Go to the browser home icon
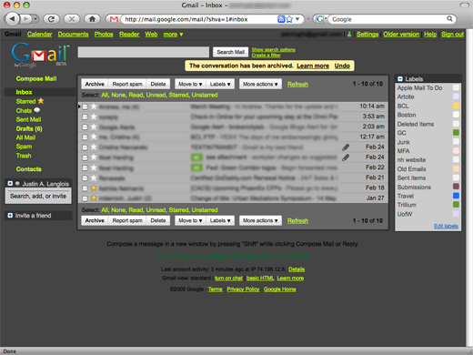 (x=92, y=19)
